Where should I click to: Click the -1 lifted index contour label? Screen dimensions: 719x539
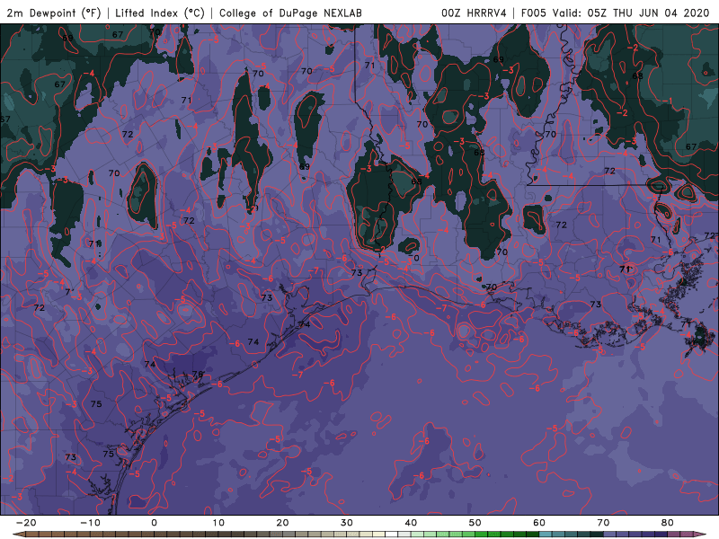coord(668,101)
